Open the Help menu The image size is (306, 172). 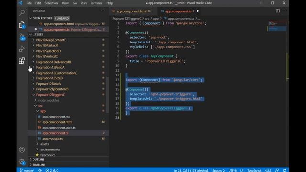[109, 3]
